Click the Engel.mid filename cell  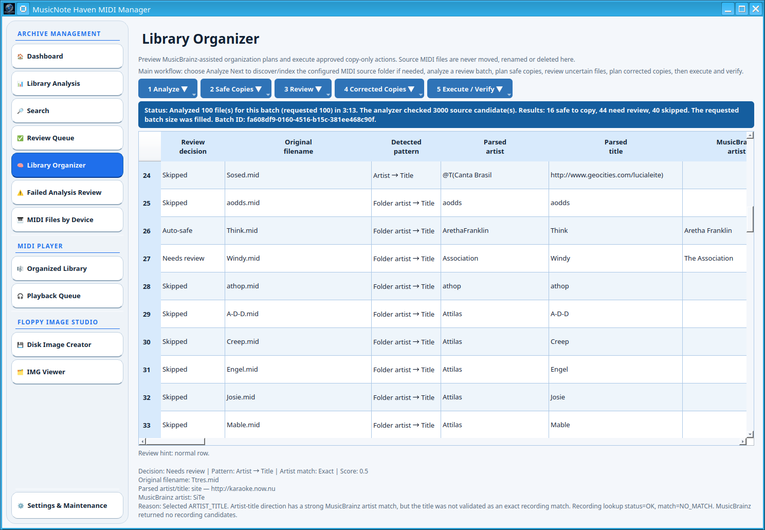coord(298,370)
